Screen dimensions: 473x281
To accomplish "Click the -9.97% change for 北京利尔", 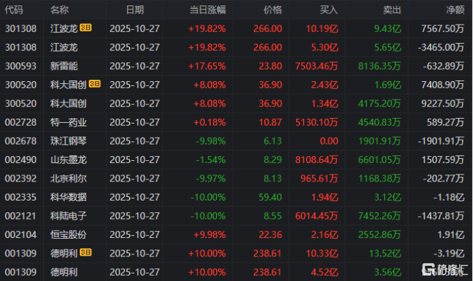I will [x=211, y=179].
